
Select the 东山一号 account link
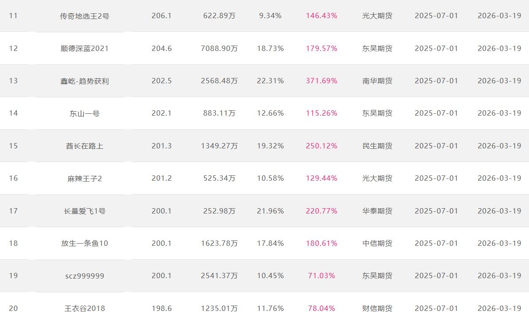84,113
